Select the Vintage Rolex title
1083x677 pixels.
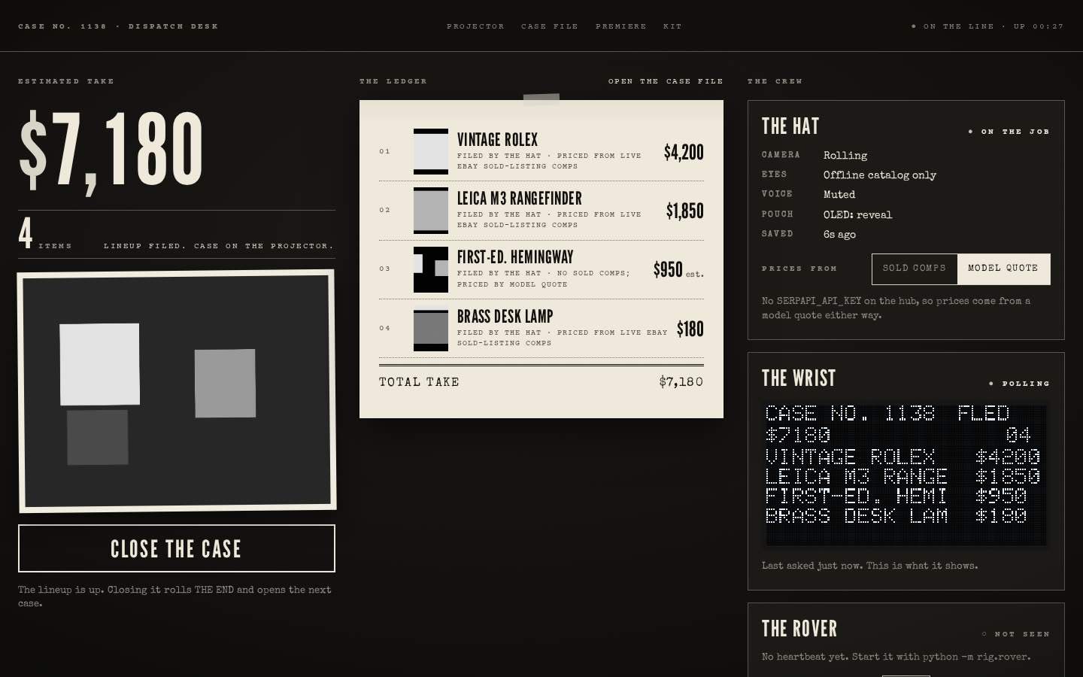point(497,140)
